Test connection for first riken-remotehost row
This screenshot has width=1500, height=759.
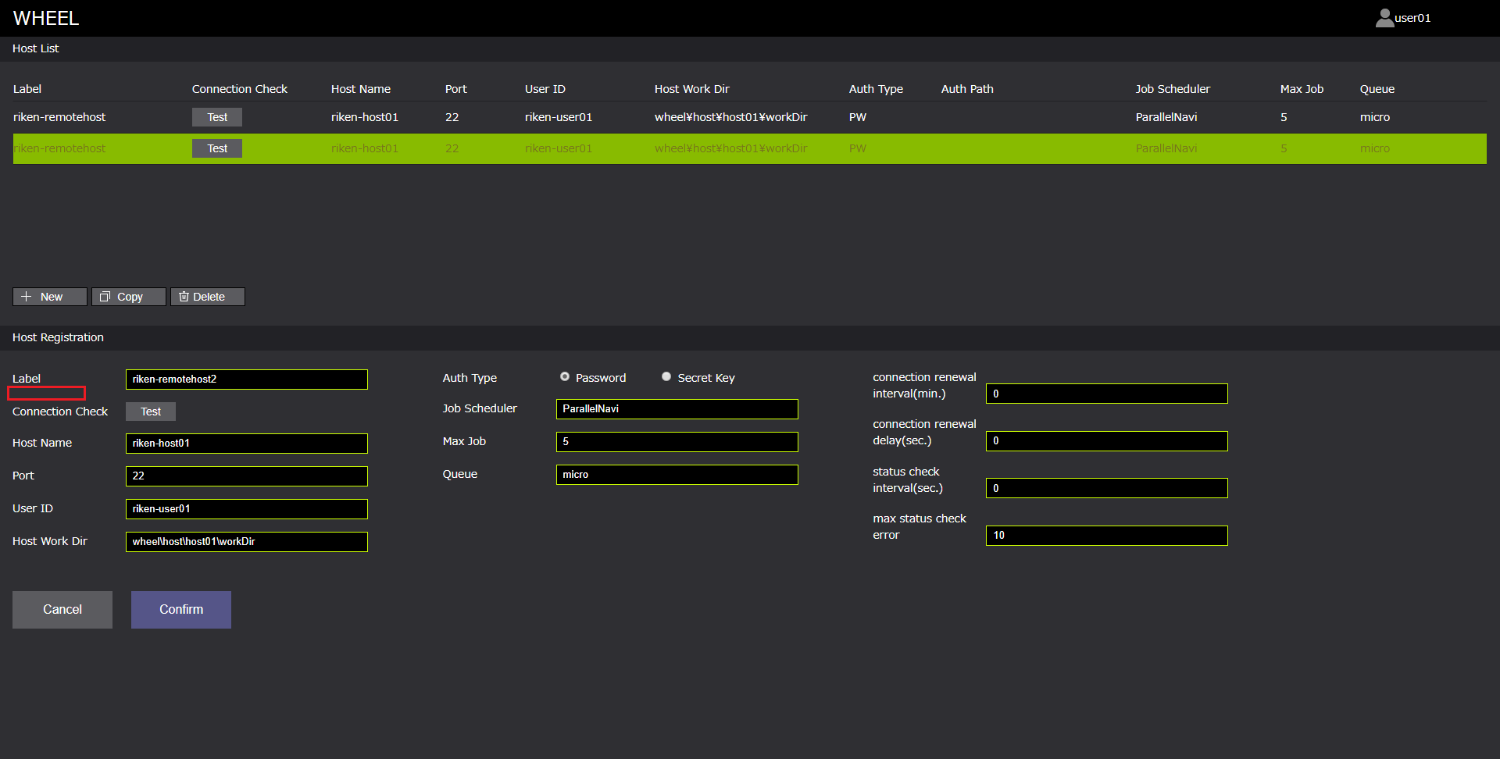217,117
